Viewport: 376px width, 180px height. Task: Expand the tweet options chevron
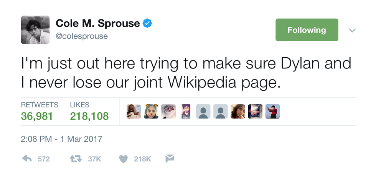pyautogui.click(x=352, y=30)
